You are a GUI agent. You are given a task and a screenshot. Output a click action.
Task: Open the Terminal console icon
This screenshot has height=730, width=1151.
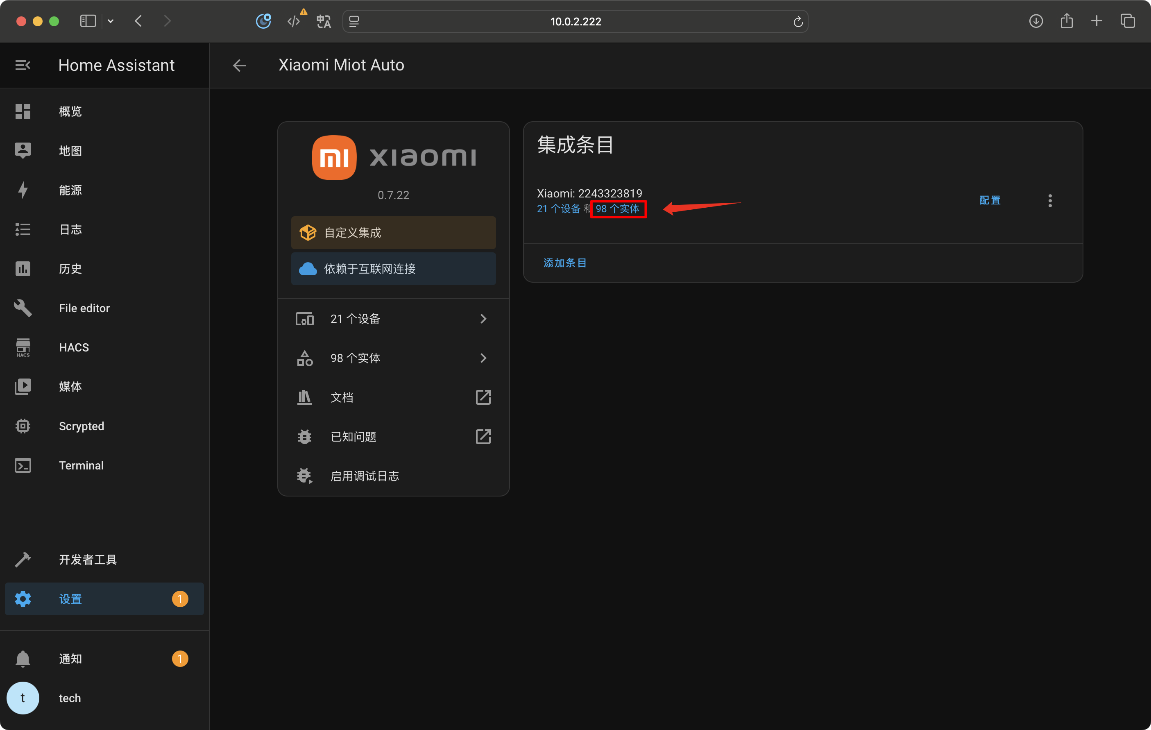point(23,465)
